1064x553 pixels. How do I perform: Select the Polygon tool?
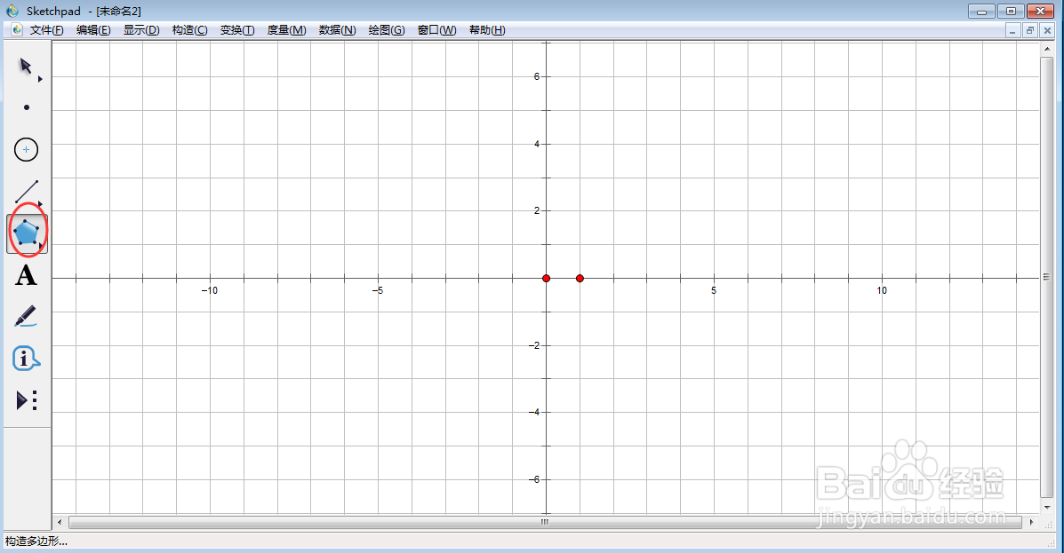coord(27,233)
